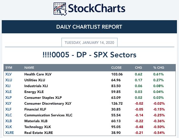Open the XLU symbol link
The height and width of the screenshot is (138, 179).
pos(8,80)
